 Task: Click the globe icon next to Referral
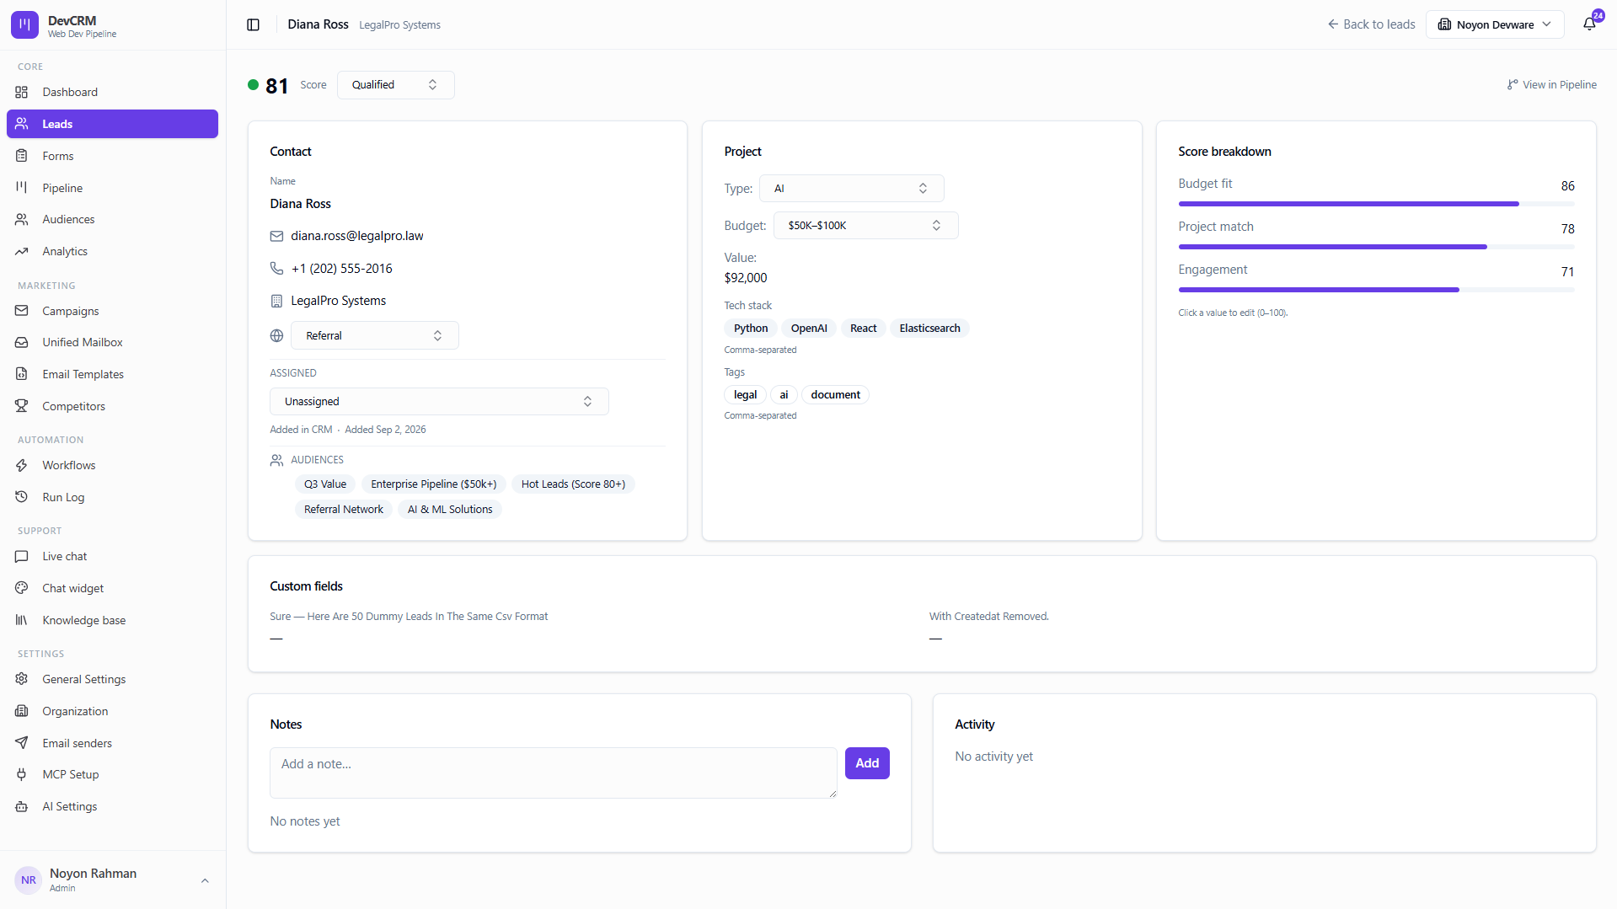coord(276,335)
